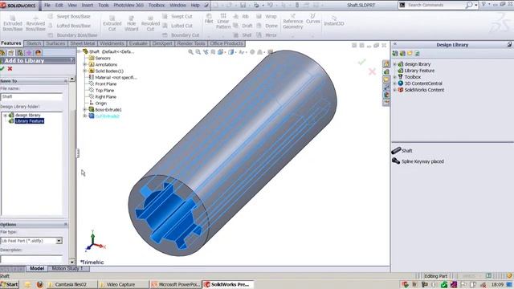The width and height of the screenshot is (514, 289).
Task: Open the Toolbox menu
Action: [157, 6]
